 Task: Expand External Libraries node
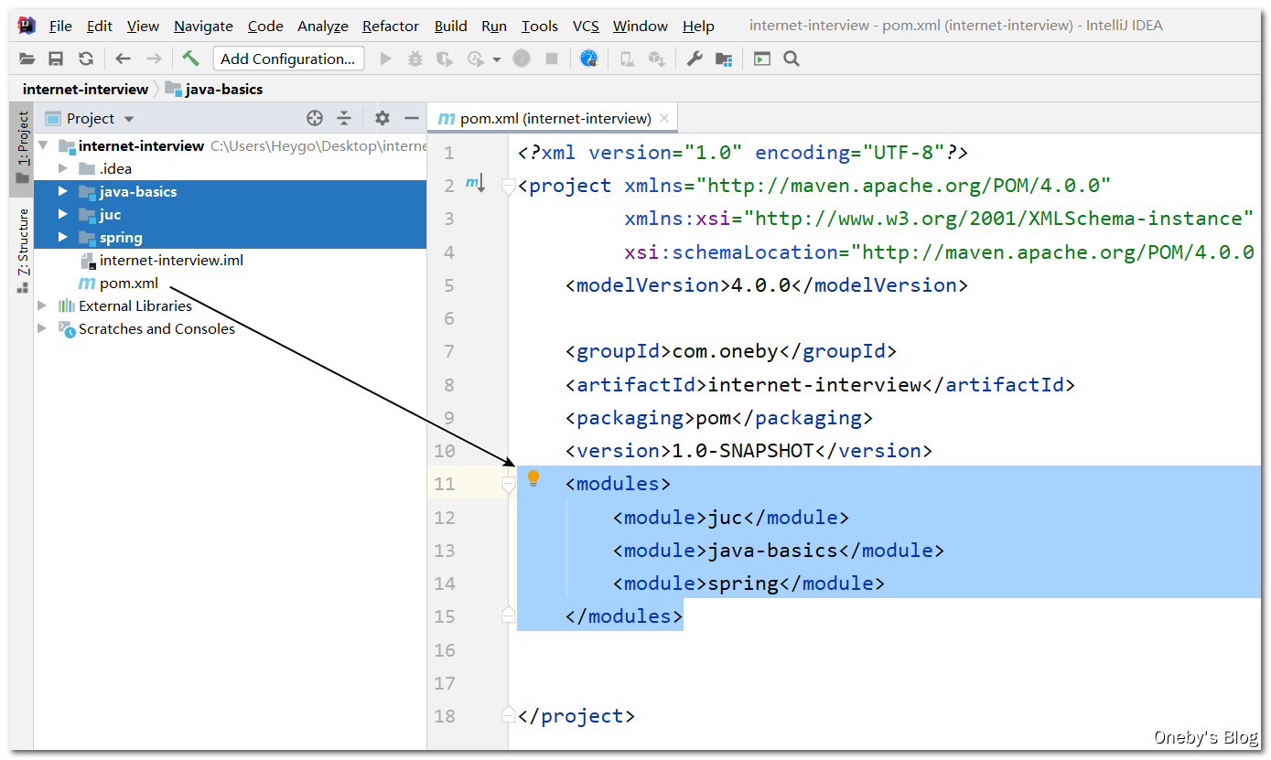point(42,305)
